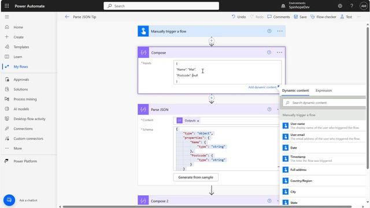
Task: Click the Custom connectors icon
Action: pyautogui.click(x=7, y=139)
